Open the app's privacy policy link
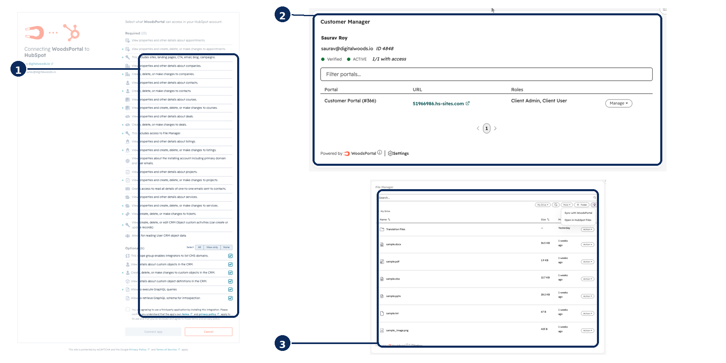This screenshot has height=363, width=726. click(209, 314)
